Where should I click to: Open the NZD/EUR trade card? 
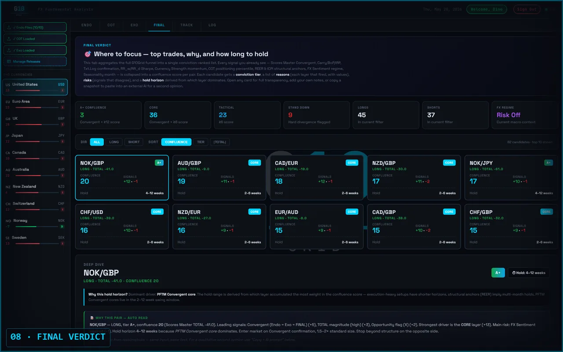point(219,226)
